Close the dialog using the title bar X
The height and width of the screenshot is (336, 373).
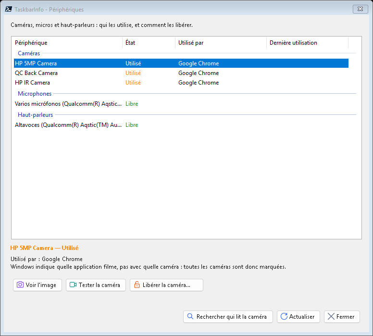coord(360,9)
